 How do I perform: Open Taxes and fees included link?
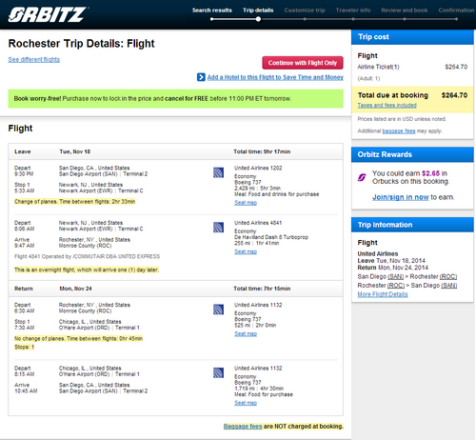pyautogui.click(x=387, y=105)
